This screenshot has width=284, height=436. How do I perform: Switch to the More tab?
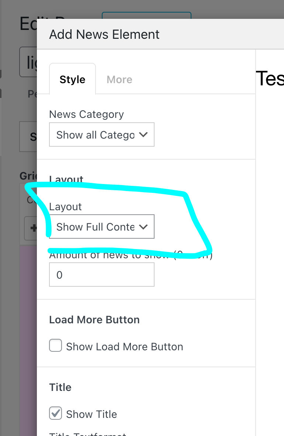point(119,79)
